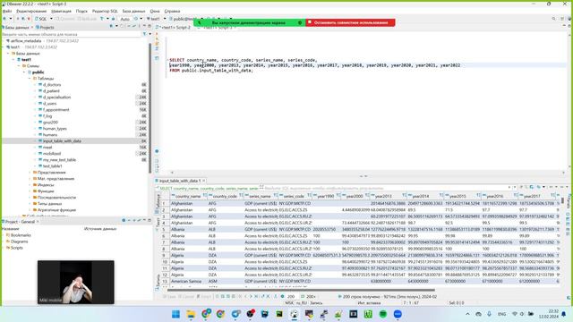This screenshot has width=573, height=322.
Task: Open the Редактор SQL menu
Action: [x=105, y=12]
